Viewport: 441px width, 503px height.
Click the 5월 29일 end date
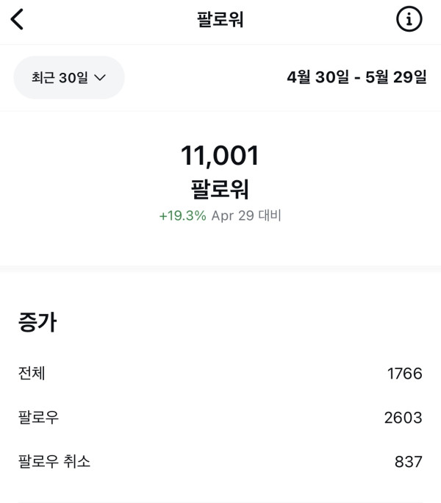click(x=397, y=76)
